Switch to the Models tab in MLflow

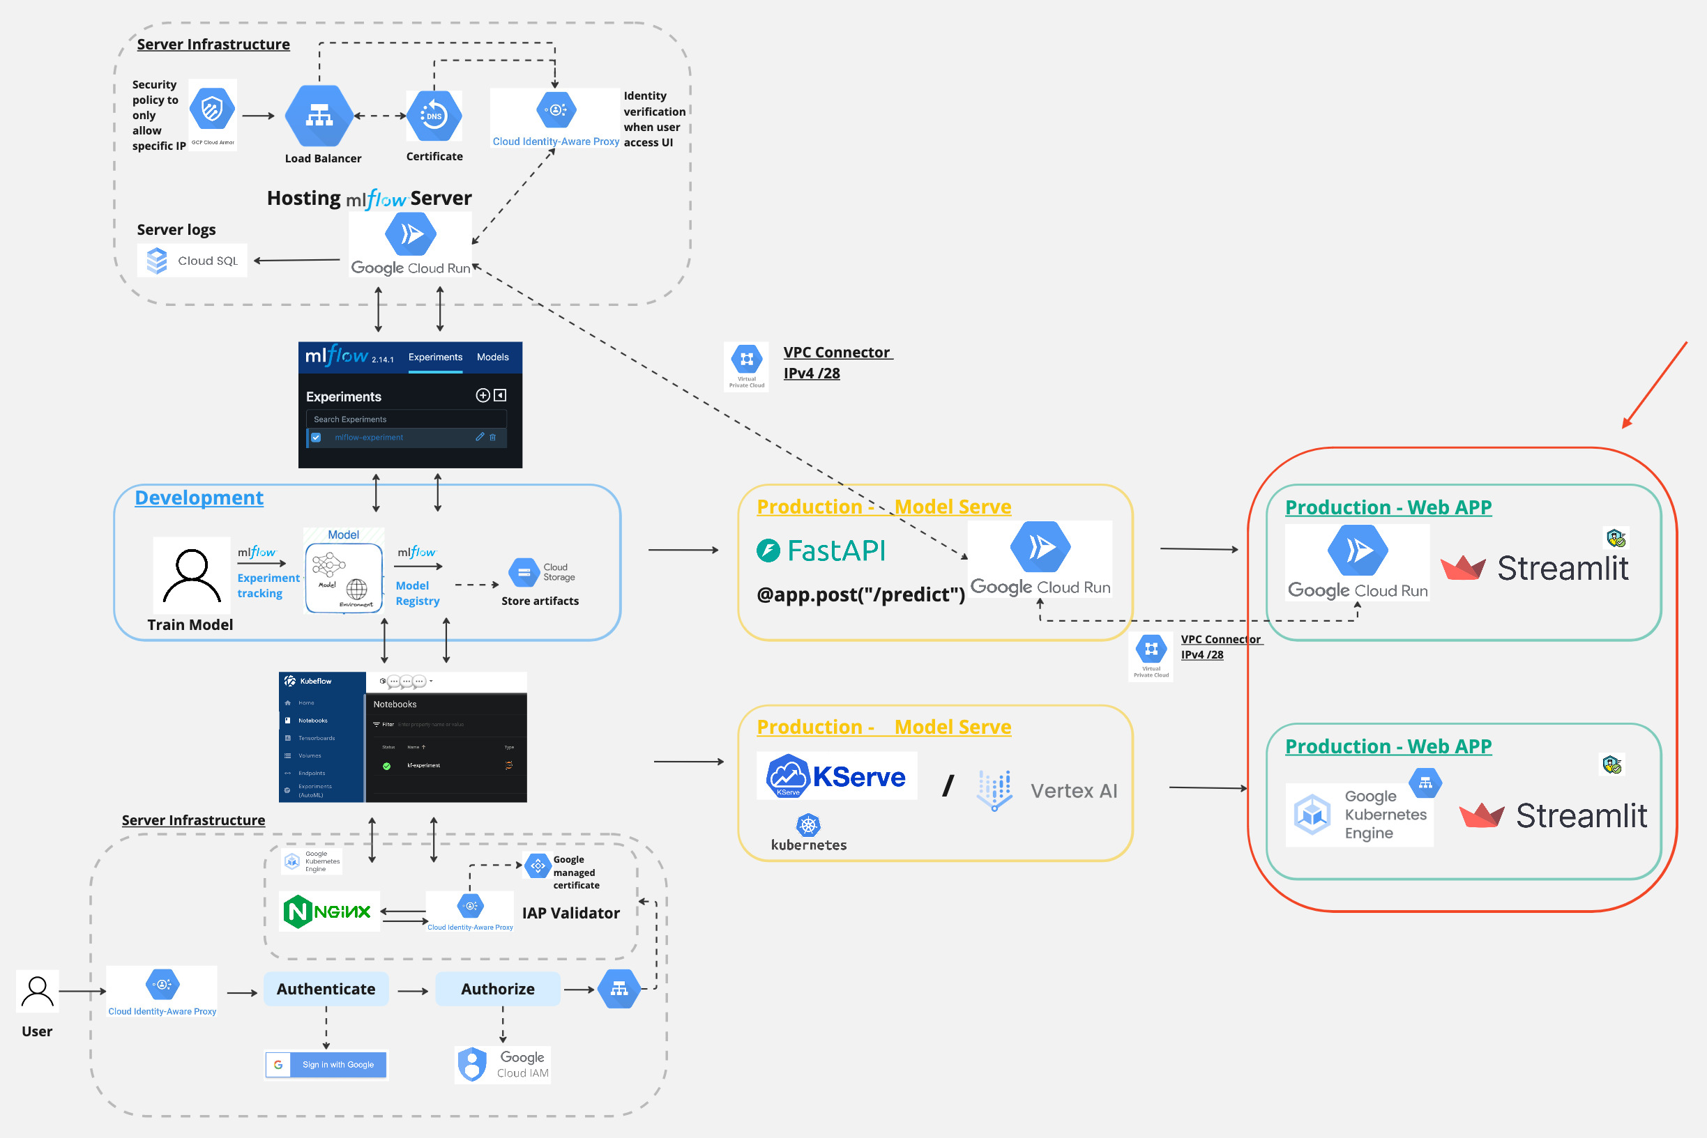[x=492, y=357]
